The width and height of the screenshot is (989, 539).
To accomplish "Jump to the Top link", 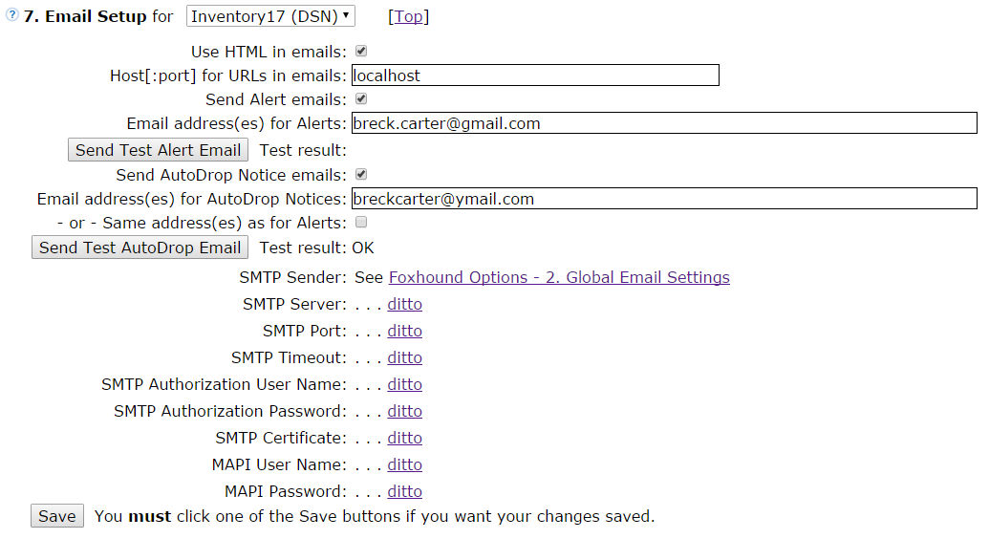I will [x=408, y=16].
